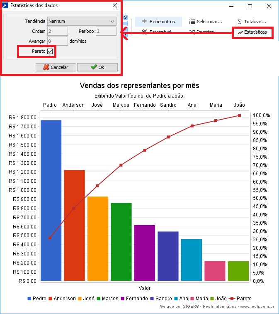Click the 100,0% right axis value
This screenshot has height=314, width=279.
262,115
